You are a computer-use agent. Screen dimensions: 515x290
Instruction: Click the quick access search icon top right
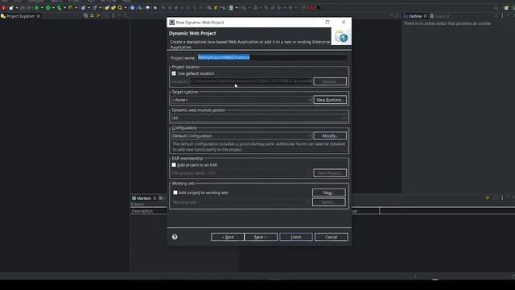click(496, 8)
